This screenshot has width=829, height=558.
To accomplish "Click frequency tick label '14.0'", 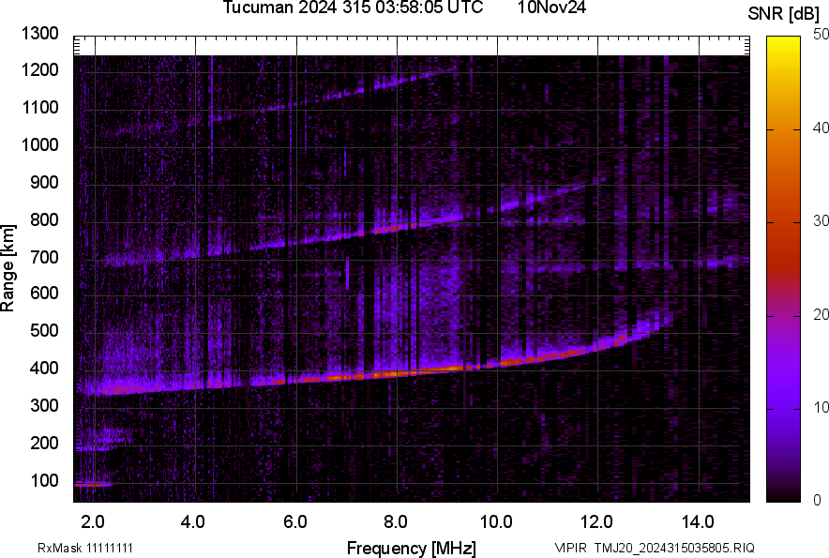I will click(698, 522).
